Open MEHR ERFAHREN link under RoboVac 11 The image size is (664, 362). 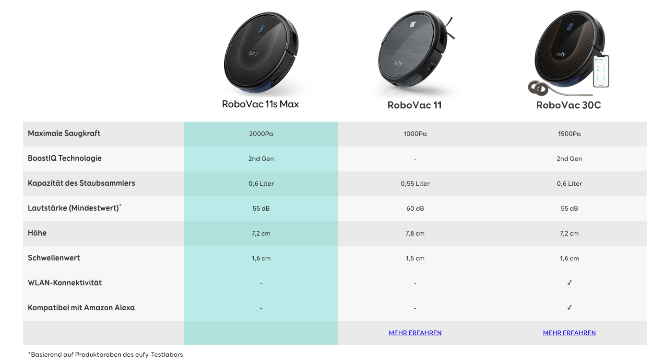tap(415, 333)
